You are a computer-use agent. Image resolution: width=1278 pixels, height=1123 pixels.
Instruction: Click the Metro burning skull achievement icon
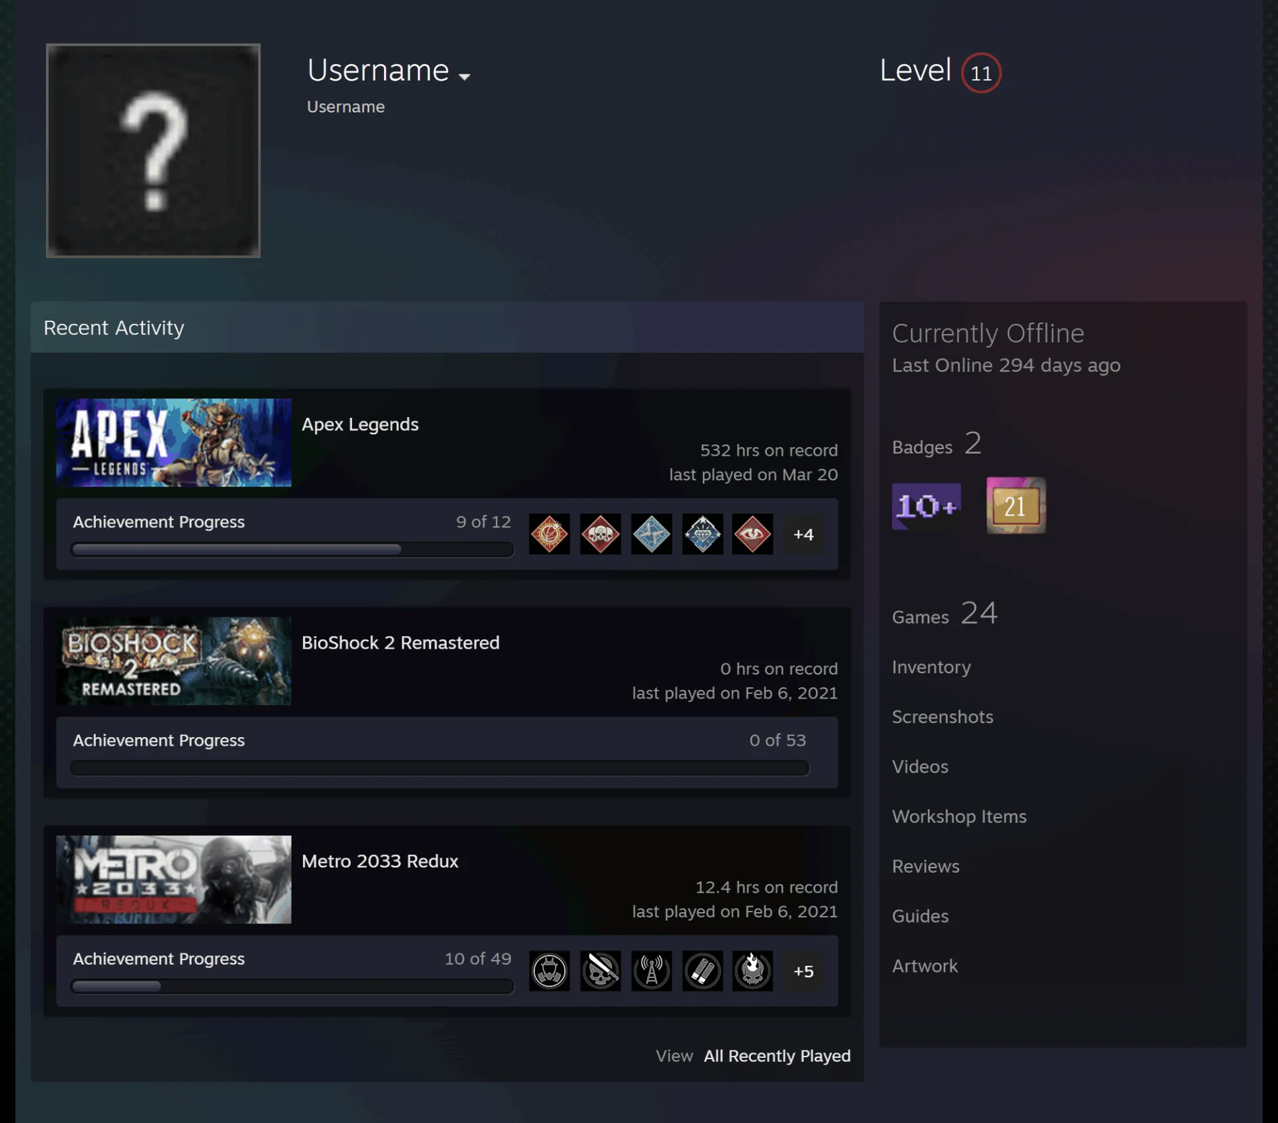[753, 971]
